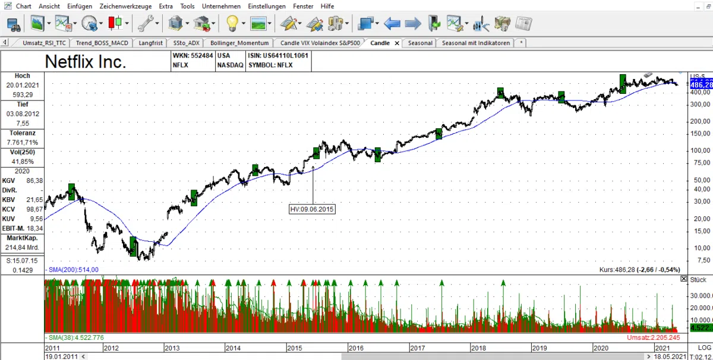Open the wrench settings tool

coord(144,24)
